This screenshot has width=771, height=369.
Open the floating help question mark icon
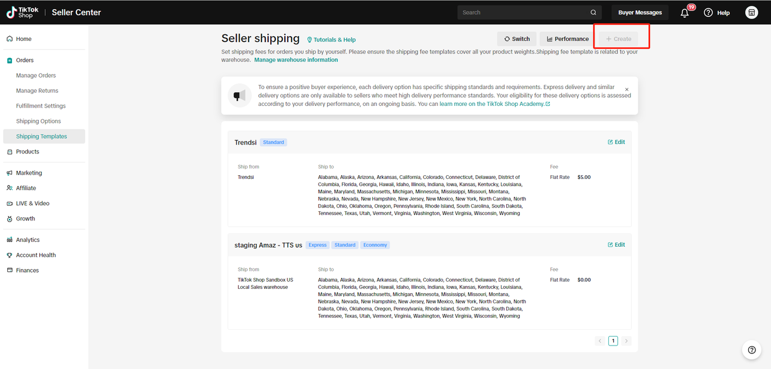tap(751, 350)
